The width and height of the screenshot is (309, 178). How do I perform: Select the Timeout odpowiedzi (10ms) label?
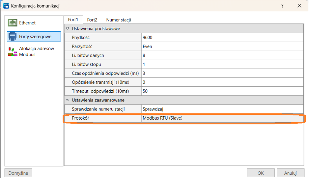(x=100, y=91)
